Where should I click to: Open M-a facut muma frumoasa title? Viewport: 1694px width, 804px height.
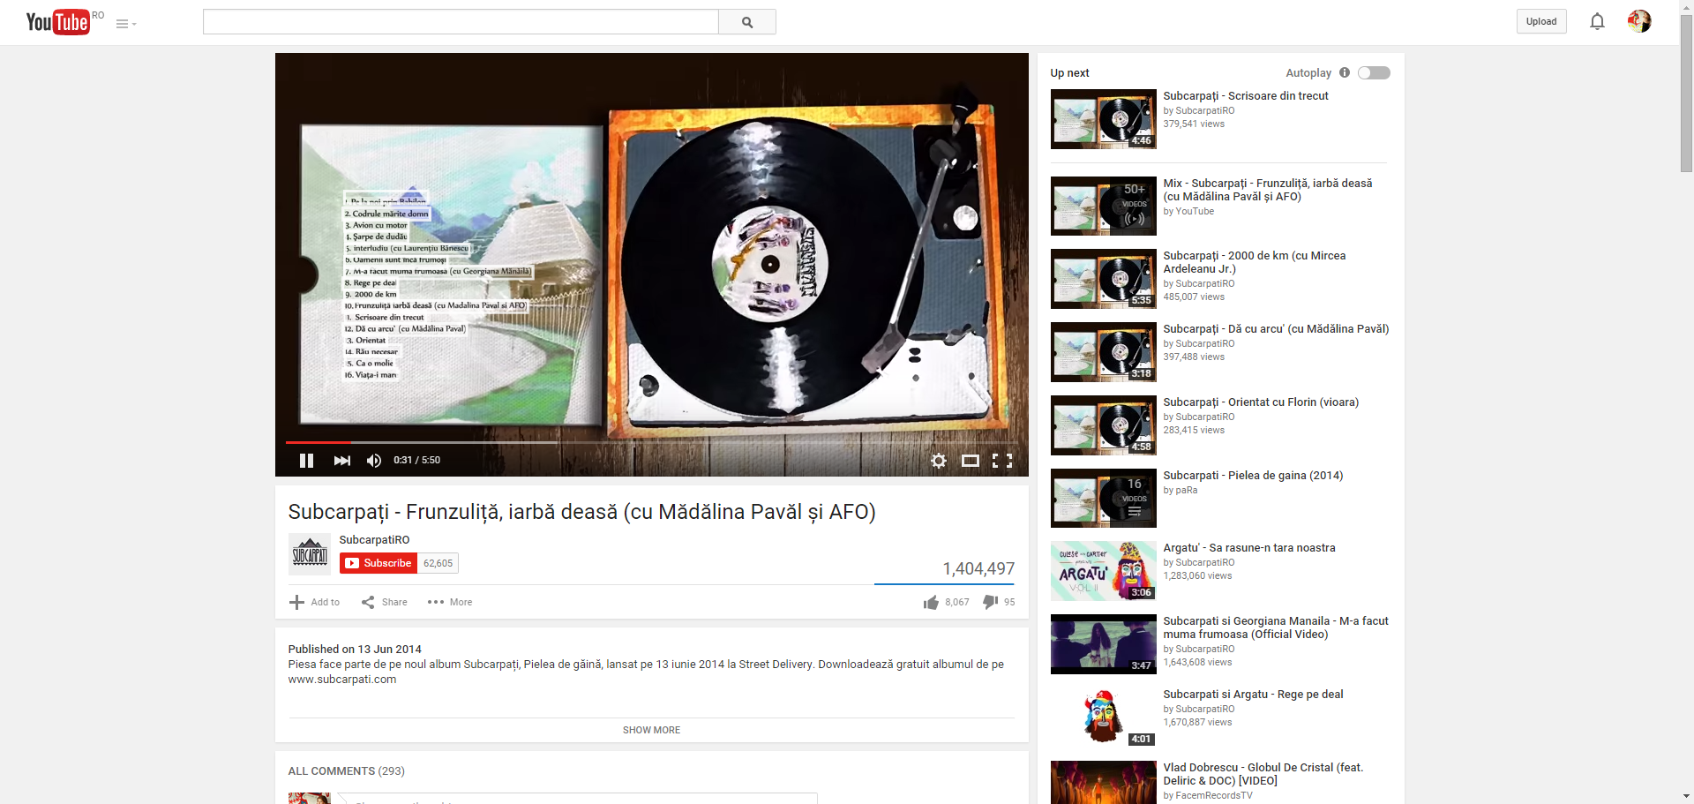(1276, 627)
